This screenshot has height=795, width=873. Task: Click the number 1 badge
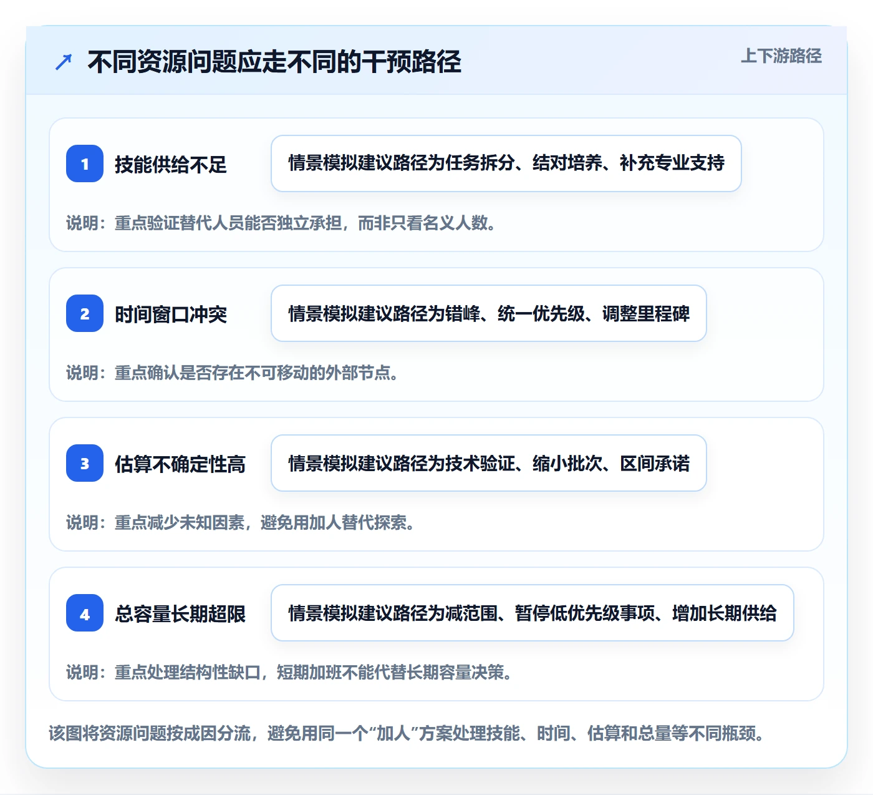pos(85,163)
